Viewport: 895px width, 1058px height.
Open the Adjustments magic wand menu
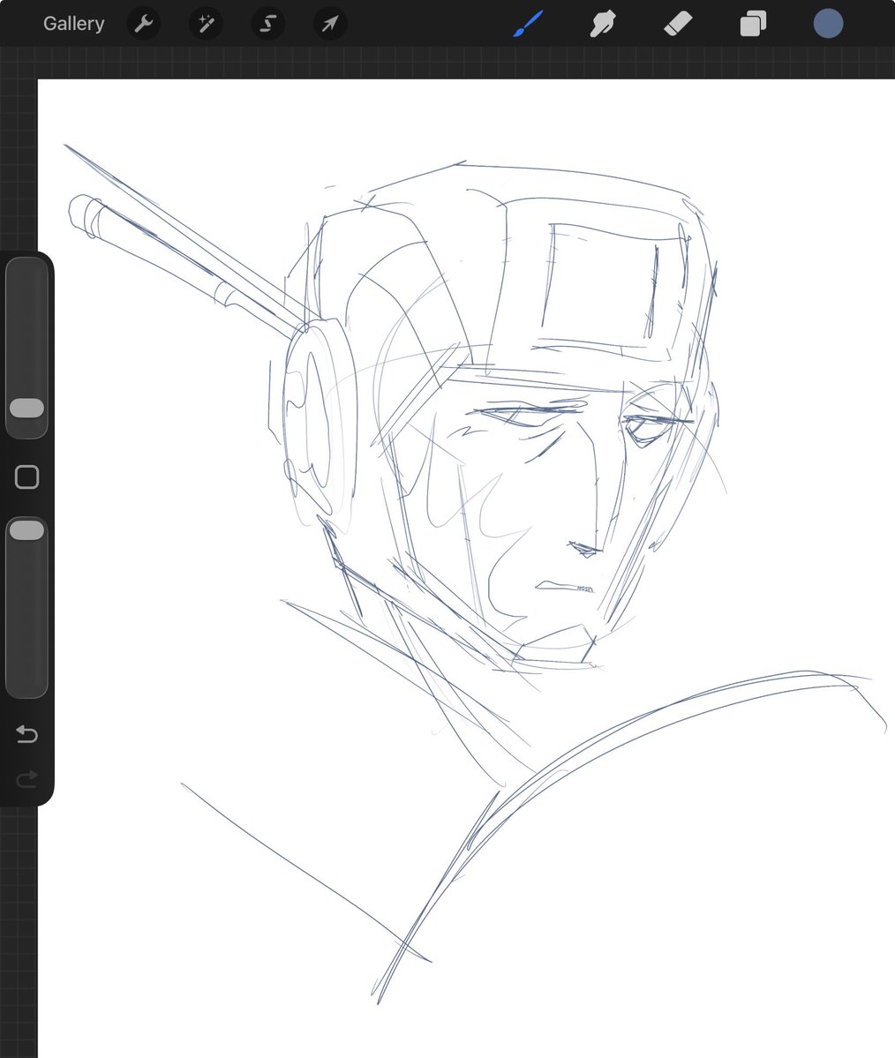point(206,24)
